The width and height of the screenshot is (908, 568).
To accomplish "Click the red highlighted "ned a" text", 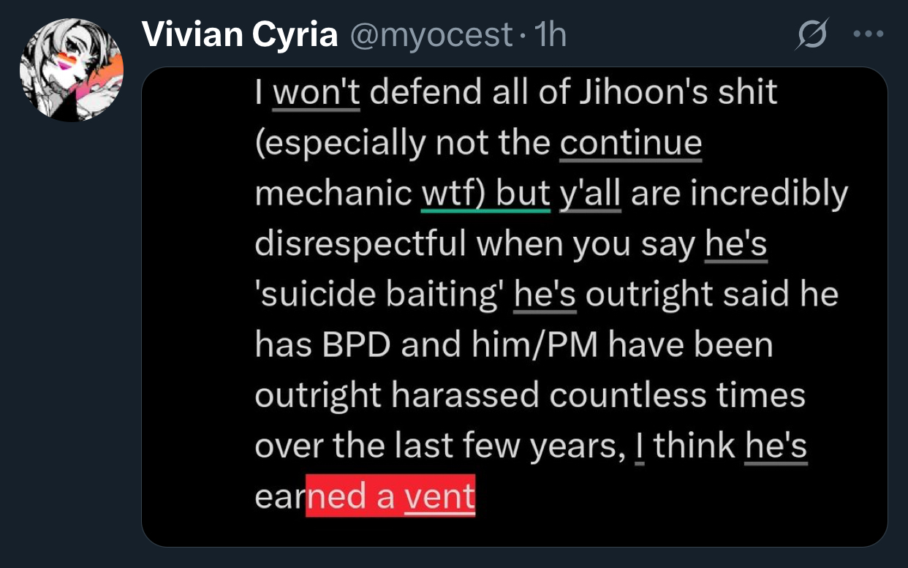I will point(351,496).
